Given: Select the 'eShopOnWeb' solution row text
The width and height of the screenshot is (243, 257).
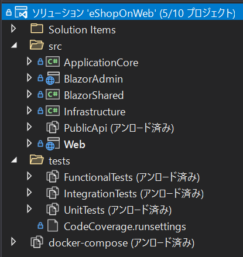Looking at the screenshot, I should pos(134,13).
